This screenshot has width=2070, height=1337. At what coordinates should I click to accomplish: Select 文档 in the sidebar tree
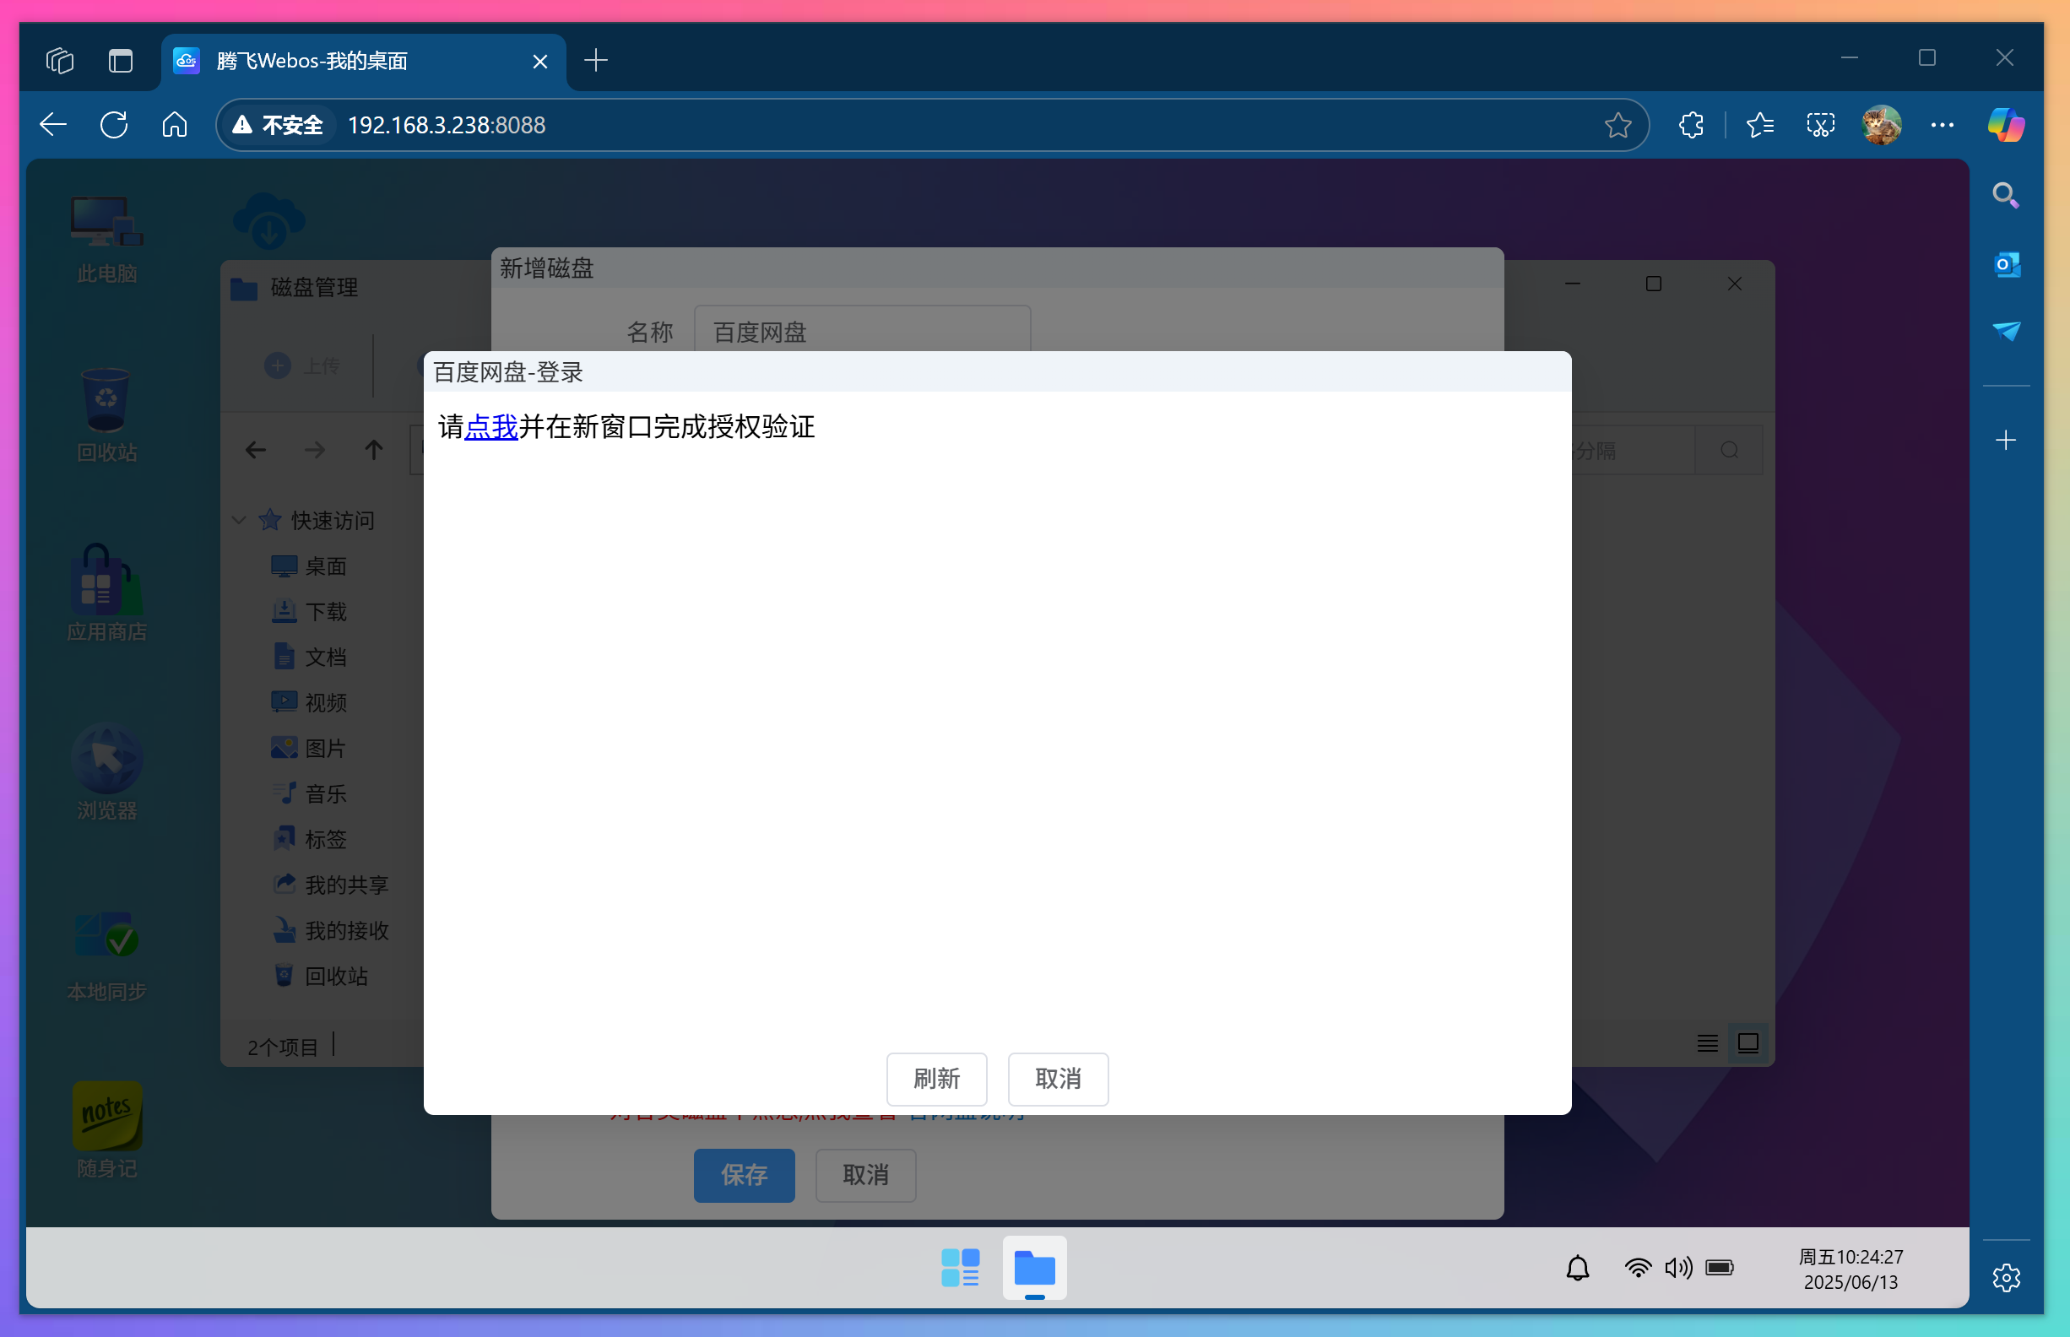[x=327, y=658]
